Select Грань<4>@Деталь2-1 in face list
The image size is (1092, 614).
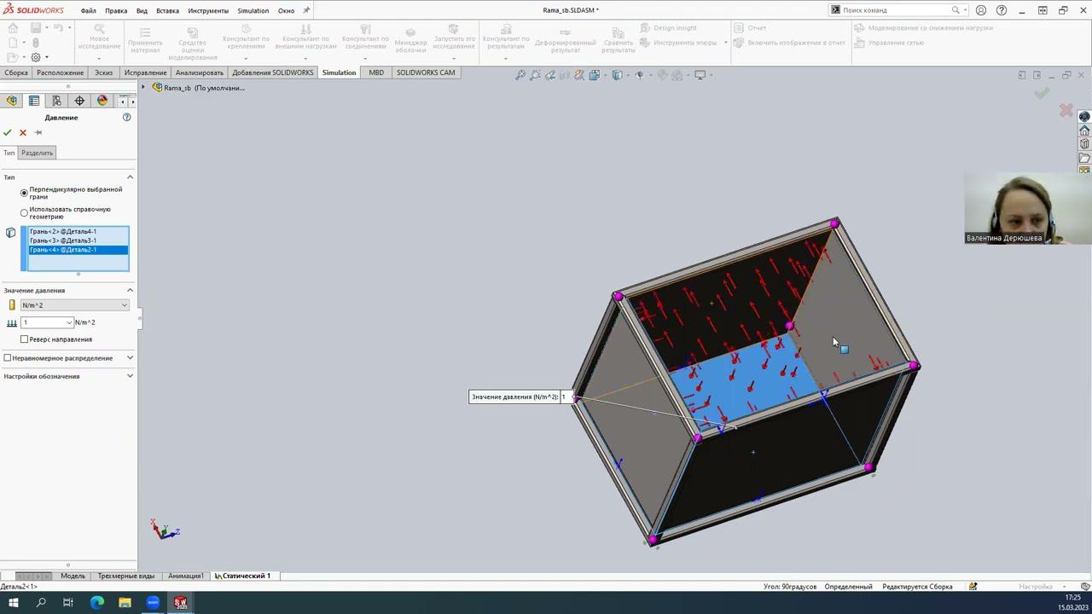tap(78, 250)
